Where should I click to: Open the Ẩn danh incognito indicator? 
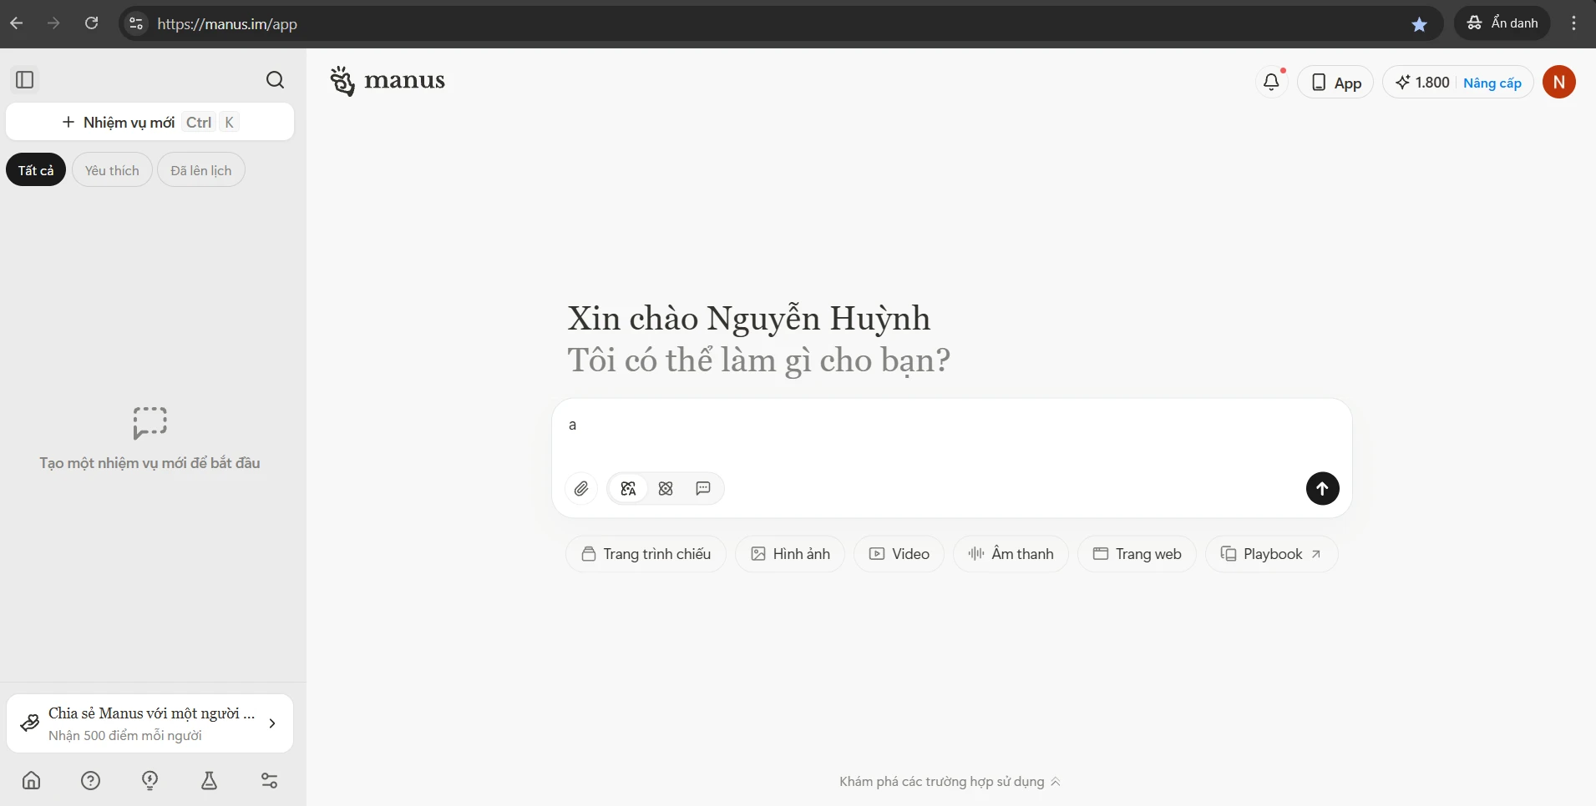click(1502, 23)
